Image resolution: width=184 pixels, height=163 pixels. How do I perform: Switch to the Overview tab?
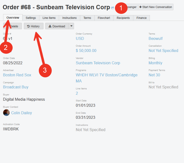pyautogui.click(x=13, y=18)
